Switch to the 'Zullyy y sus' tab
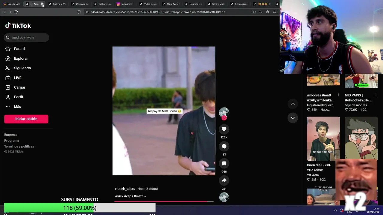The image size is (383, 215). click(103, 4)
